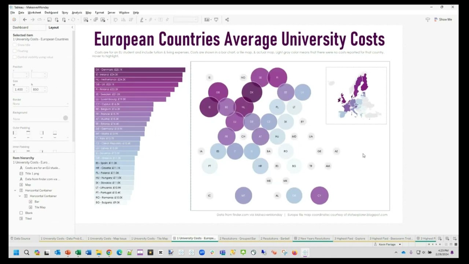Click the New Worksheet toolbar icon
The width and height of the screenshot is (469, 264).
pos(86,20)
